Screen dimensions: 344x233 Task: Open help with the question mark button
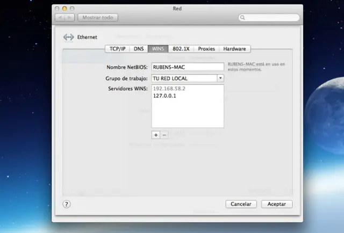point(67,204)
